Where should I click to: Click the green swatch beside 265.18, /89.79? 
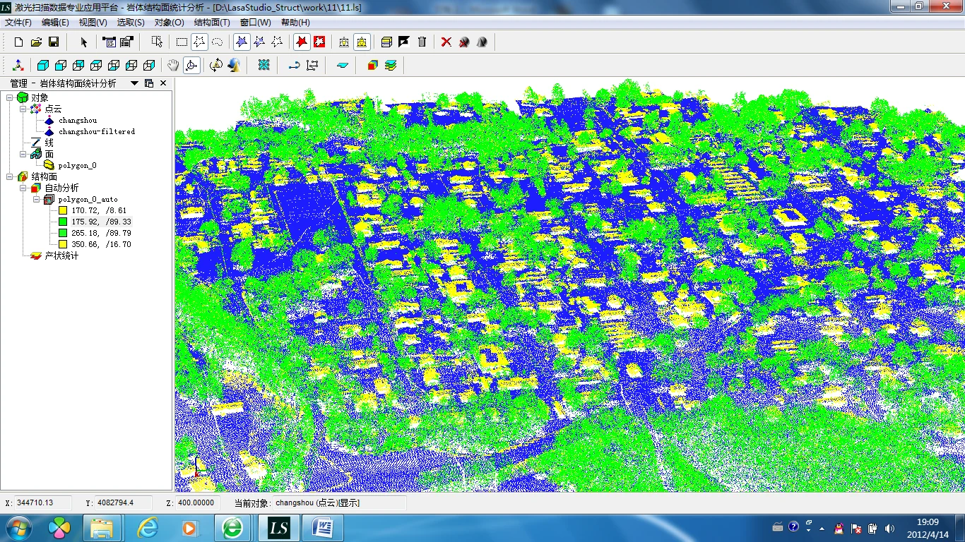63,233
